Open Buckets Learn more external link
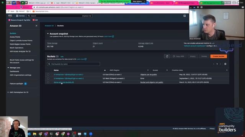The width and height of the screenshot is (245, 137). [82, 59]
